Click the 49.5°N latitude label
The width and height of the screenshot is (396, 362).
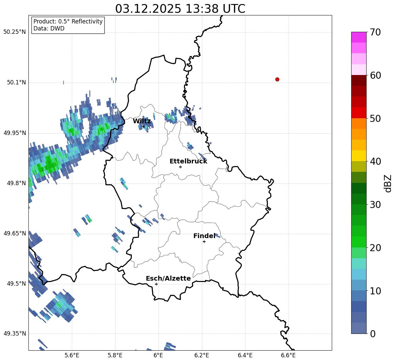pyautogui.click(x=16, y=283)
